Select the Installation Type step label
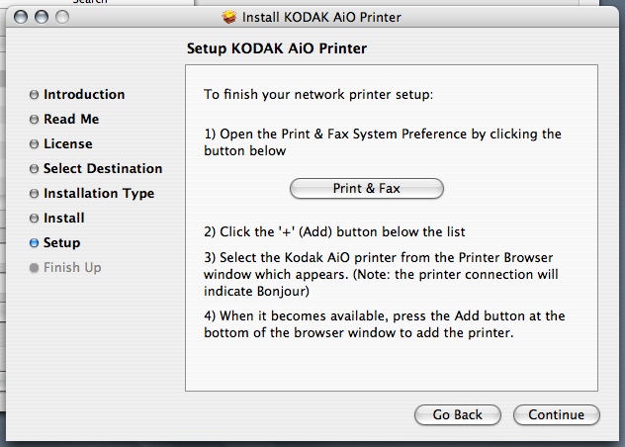Image resolution: width=625 pixels, height=447 pixels. [x=99, y=194]
